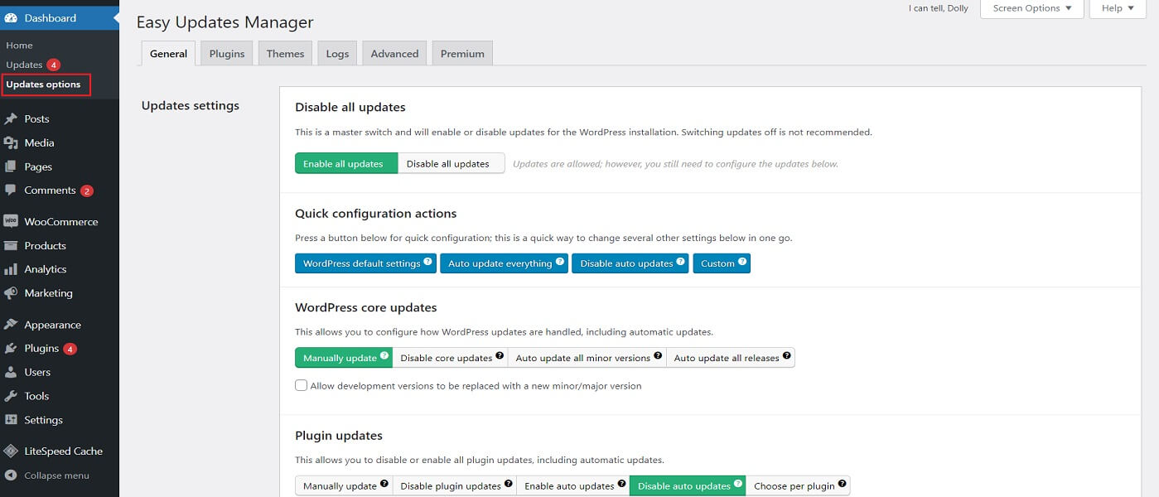Set plugin updates to Manually update
Viewport: 1159px width, 497px height.
point(344,485)
